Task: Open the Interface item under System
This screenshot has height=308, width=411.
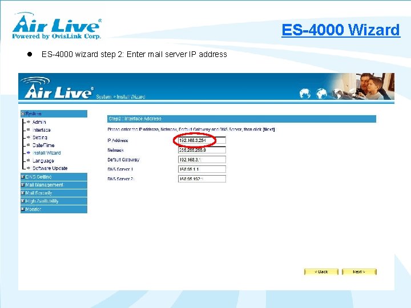Action: point(42,130)
